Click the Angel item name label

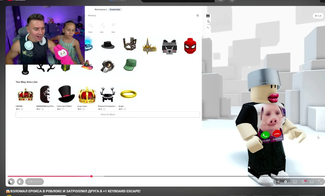[x=121, y=106]
